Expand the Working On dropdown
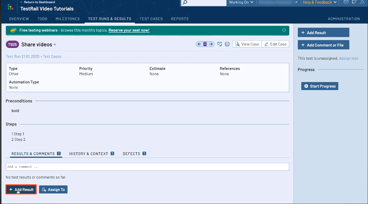Viewport: 368px width, 204px height. pyautogui.click(x=241, y=2)
